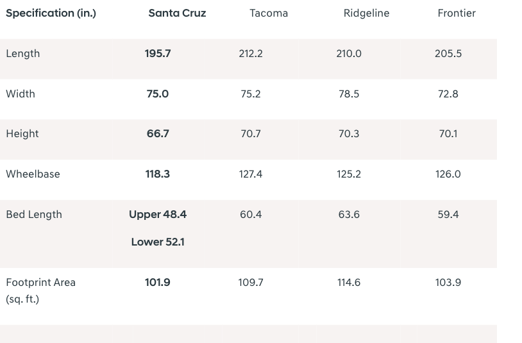Viewport: 522px width, 343px height.
Task: Click the Bed Length row label
Action: tap(34, 214)
